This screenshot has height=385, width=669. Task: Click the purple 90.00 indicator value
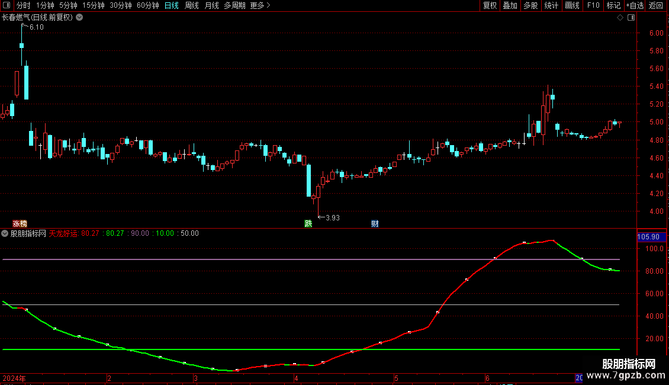point(140,233)
